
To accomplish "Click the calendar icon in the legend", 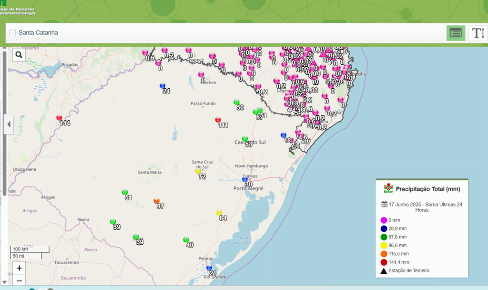I will (x=384, y=204).
